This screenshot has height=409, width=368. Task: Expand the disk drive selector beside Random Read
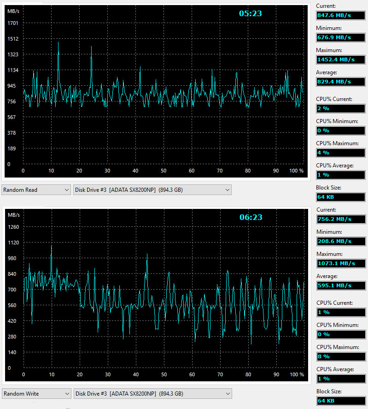(152, 190)
